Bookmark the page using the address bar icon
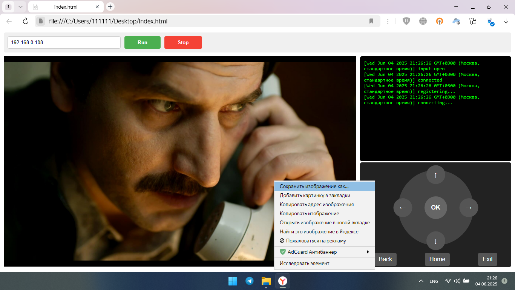The image size is (515, 290). click(371, 21)
